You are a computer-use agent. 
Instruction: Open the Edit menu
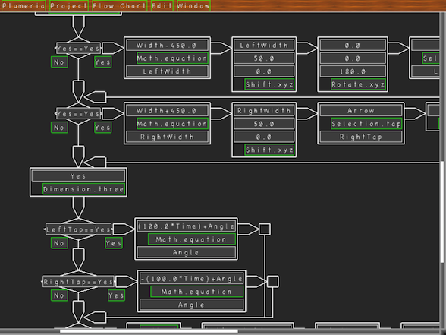162,6
